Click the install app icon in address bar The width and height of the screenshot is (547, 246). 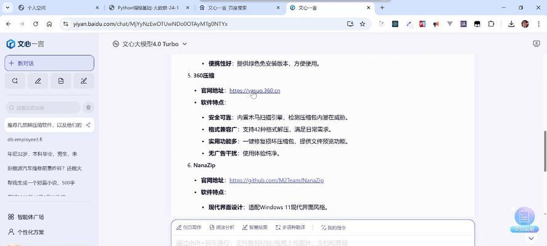(x=350, y=24)
